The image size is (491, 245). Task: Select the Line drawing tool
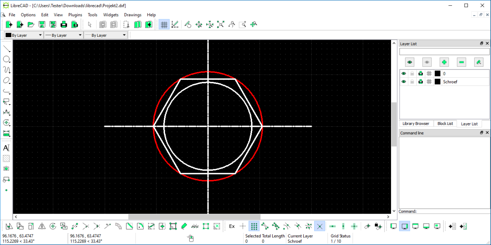click(x=6, y=48)
